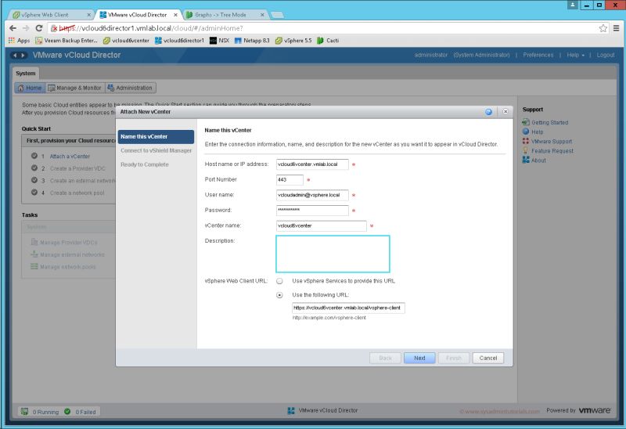
Task: Click Next button in wizard
Action: click(x=419, y=358)
